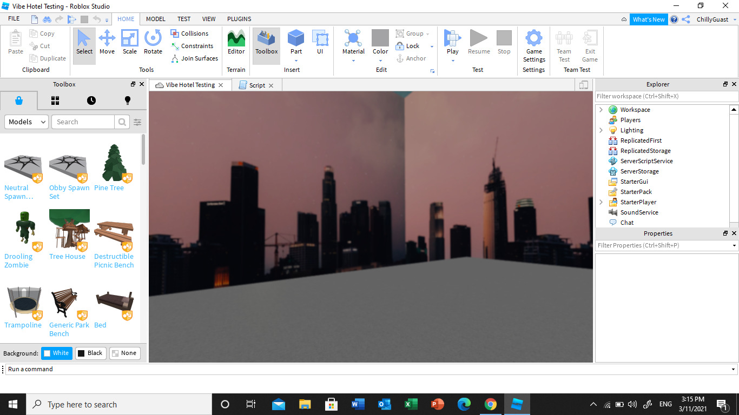The height and width of the screenshot is (415, 739).
Task: Click the Toolbox search magnifier button
Action: click(x=122, y=122)
